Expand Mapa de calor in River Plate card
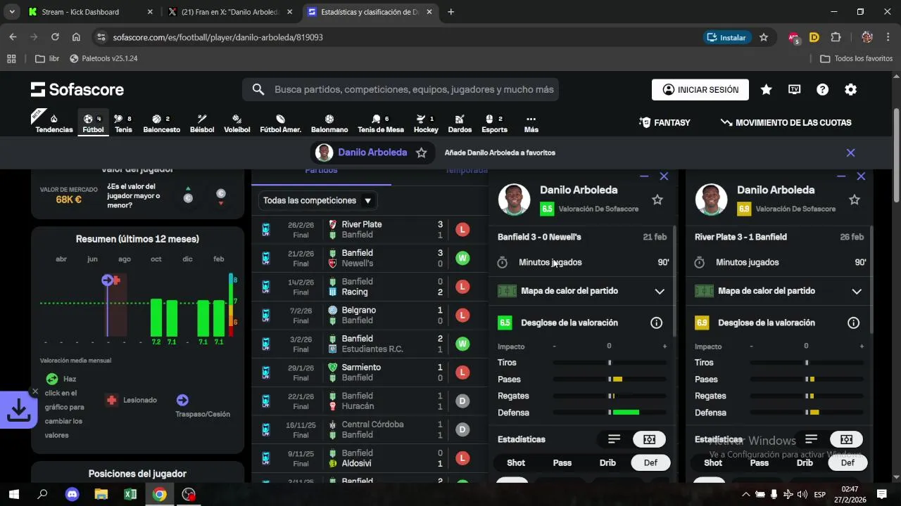 (x=857, y=291)
